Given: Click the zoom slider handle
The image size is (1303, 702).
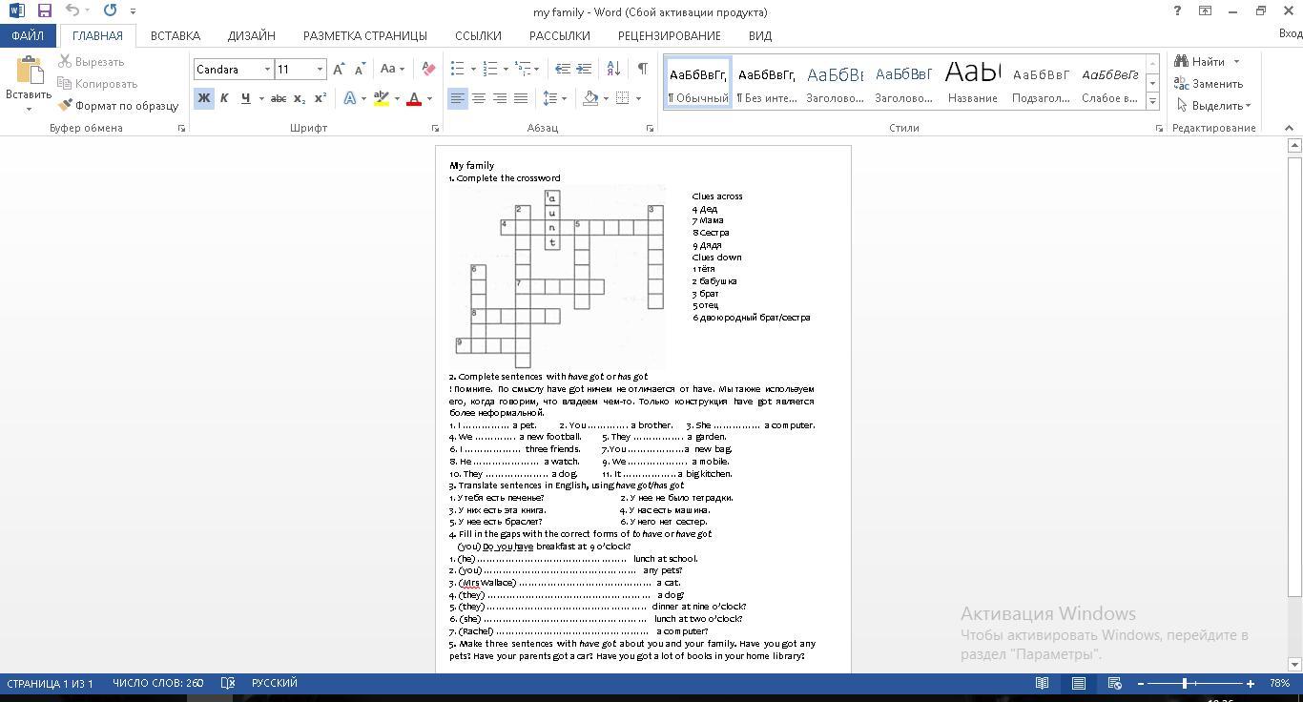Looking at the screenshot, I should [1185, 683].
